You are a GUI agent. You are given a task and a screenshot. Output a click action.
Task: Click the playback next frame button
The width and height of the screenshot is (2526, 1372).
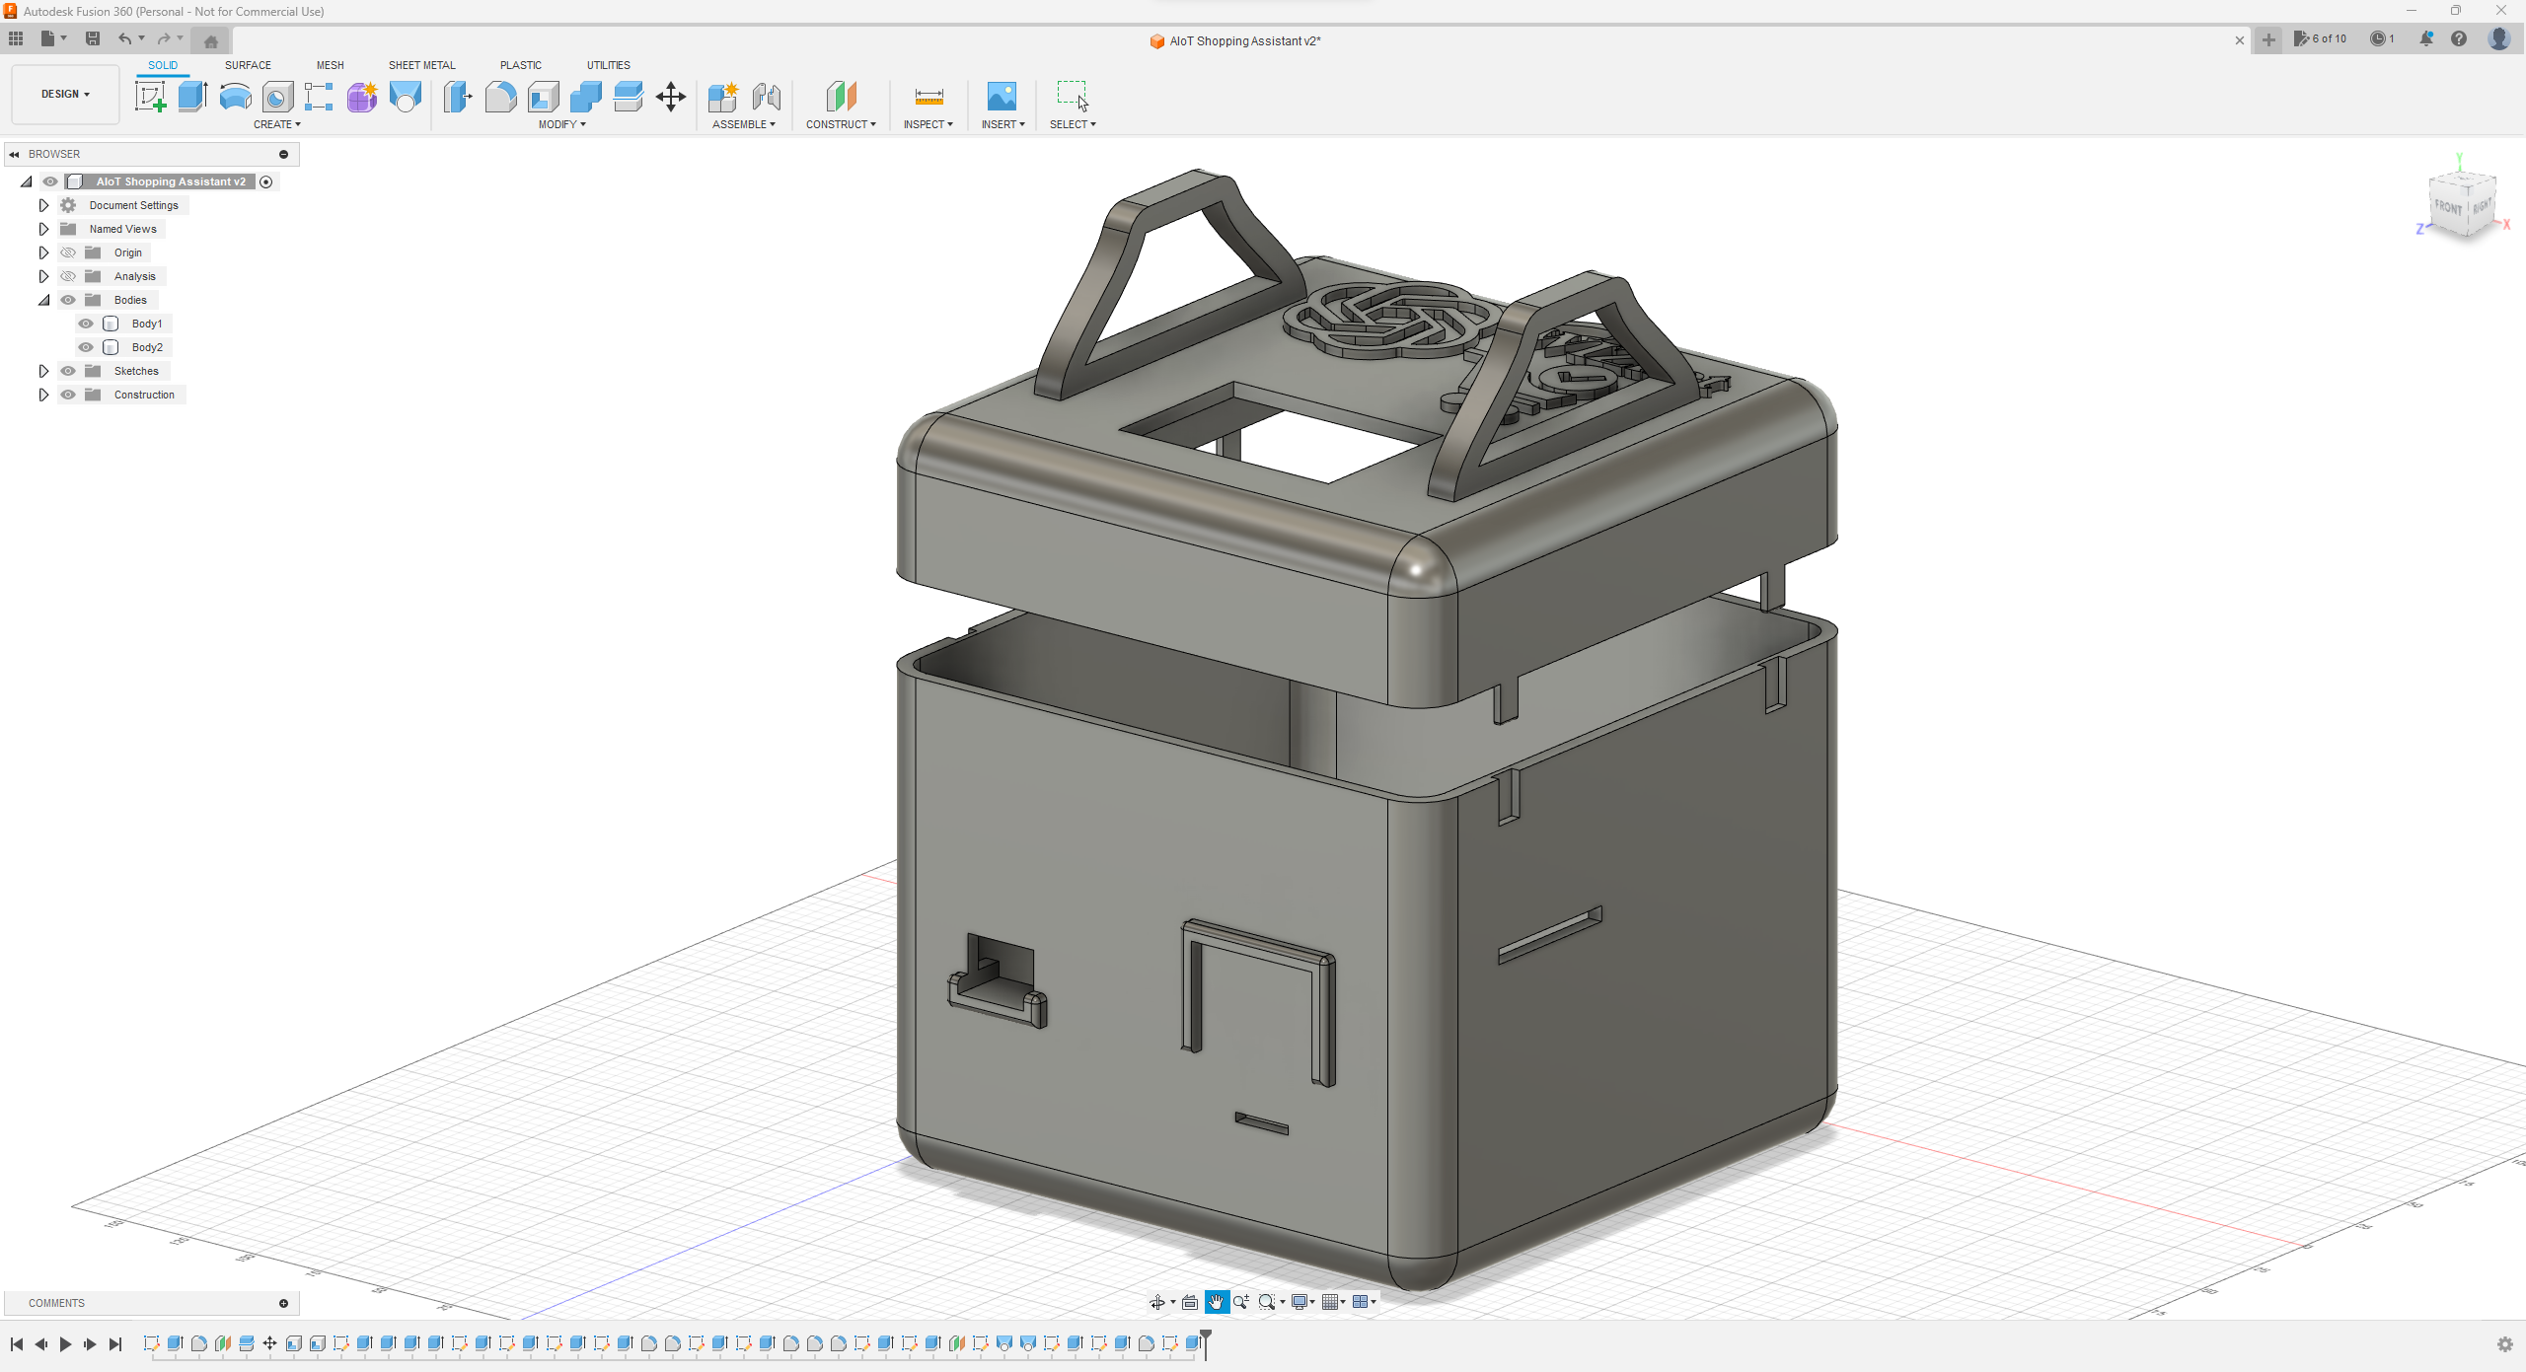click(x=90, y=1343)
